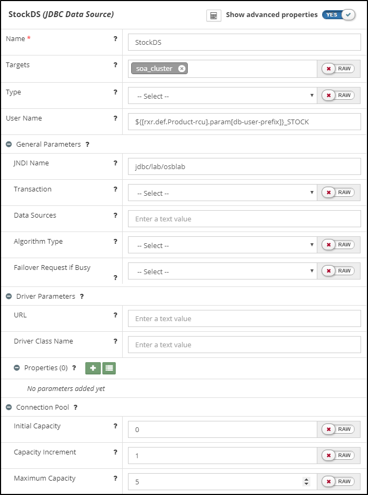Click the Maximum Capacity spinner arrows
The width and height of the screenshot is (368, 495).
pyautogui.click(x=306, y=482)
